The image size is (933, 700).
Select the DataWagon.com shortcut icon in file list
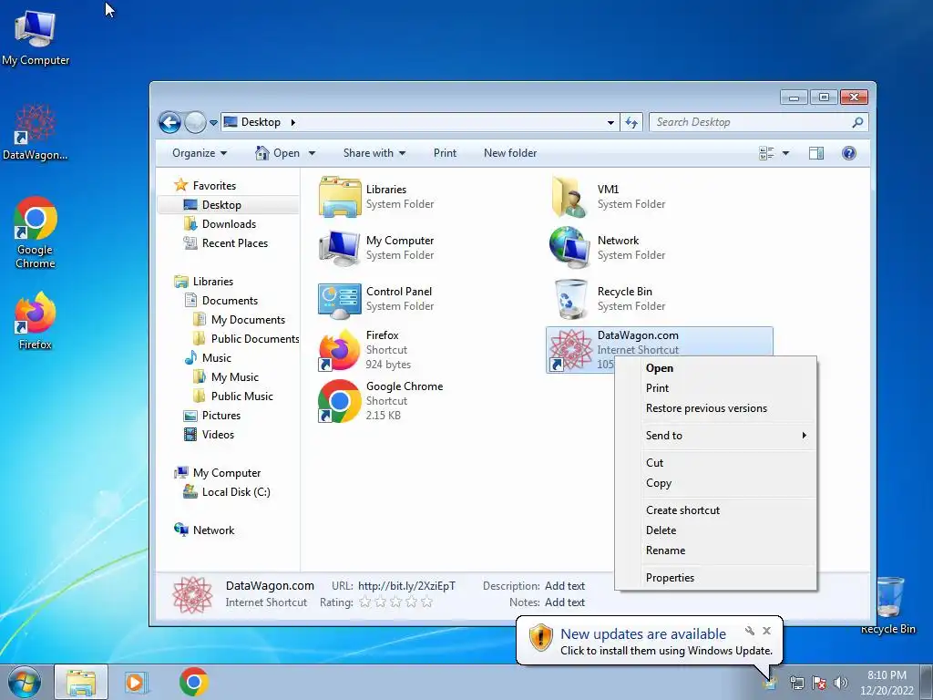click(570, 350)
